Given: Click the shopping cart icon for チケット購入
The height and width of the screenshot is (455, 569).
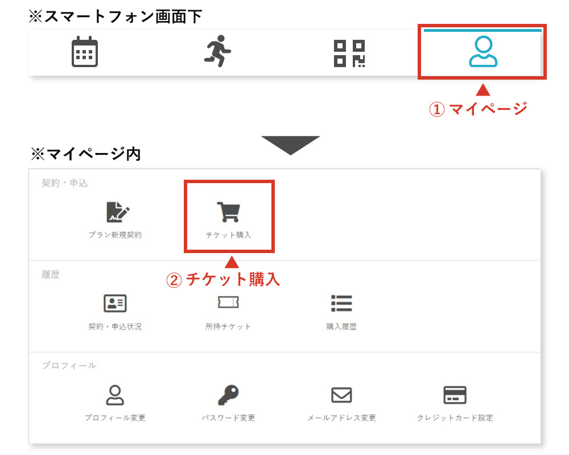Looking at the screenshot, I should coord(228,212).
